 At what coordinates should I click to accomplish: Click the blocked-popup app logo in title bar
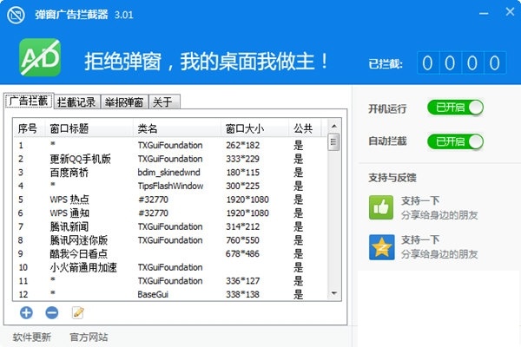pos(16,15)
